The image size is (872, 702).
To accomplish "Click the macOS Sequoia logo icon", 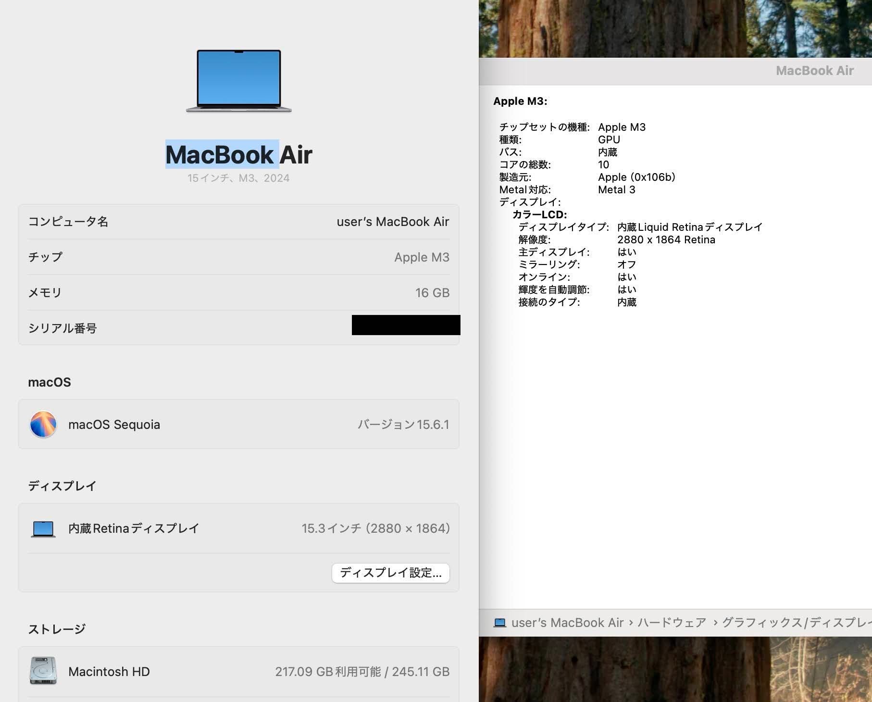I will click(x=43, y=424).
